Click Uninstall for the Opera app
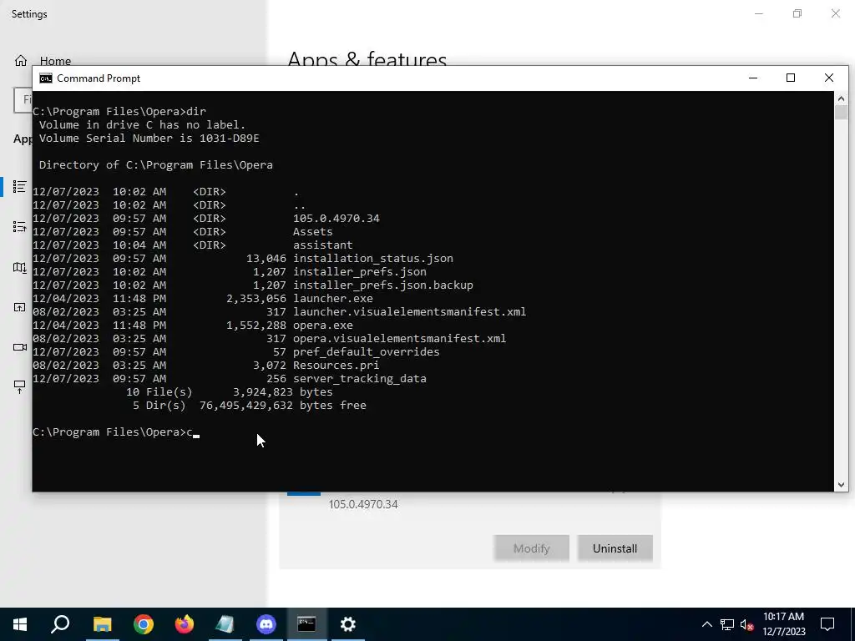The image size is (855, 641). [615, 548]
